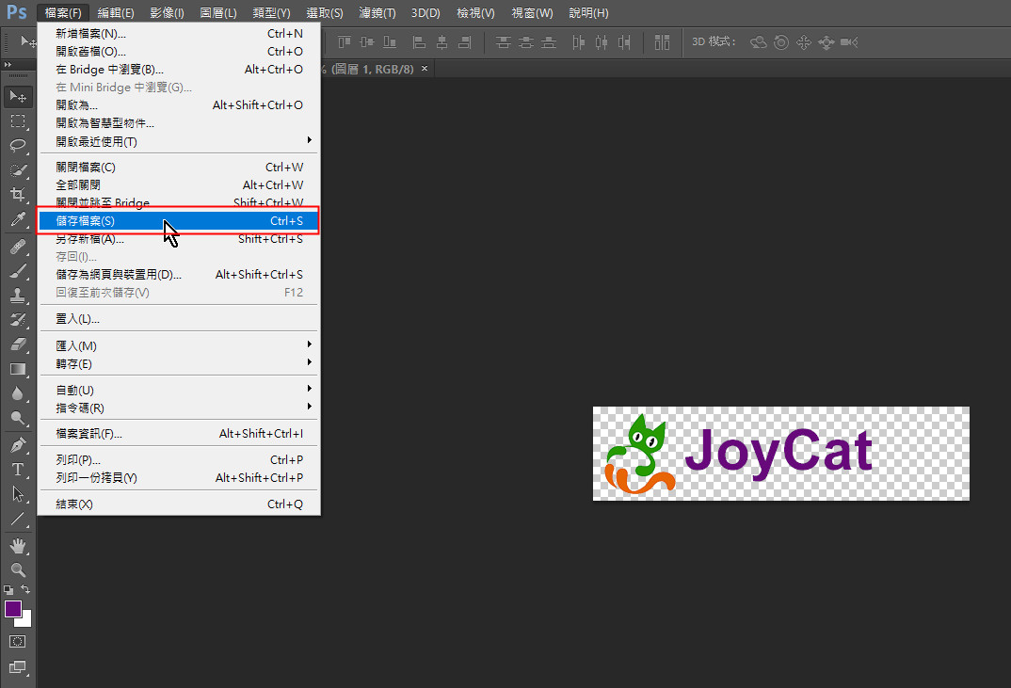Click the JoyCat logo canvas image

(780, 454)
